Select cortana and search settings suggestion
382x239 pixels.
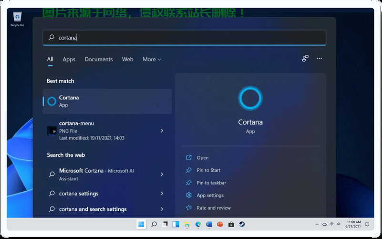click(107, 209)
